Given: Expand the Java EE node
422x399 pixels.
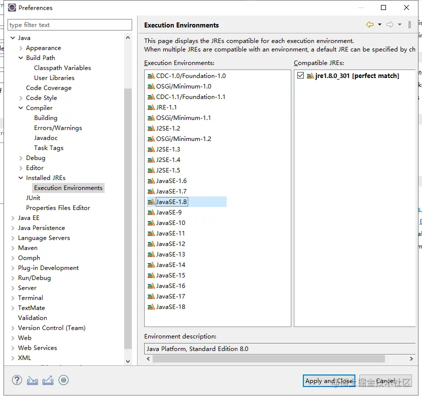Looking at the screenshot, I should tap(13, 218).
